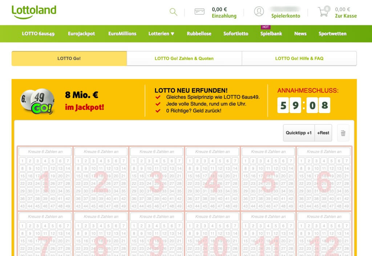Viewport: 372px width, 256px height.
Task: Click field 10 'Kreuze 6 Zahlen an' header
Action: 213,216
